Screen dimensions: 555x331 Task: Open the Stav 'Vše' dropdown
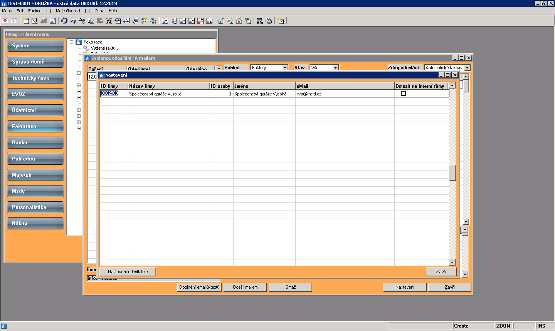click(x=336, y=67)
